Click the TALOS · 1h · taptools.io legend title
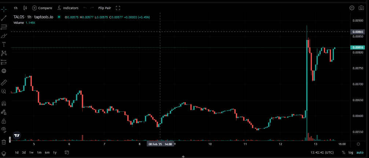Viewport: 369px width, 158px height. click(x=33, y=17)
